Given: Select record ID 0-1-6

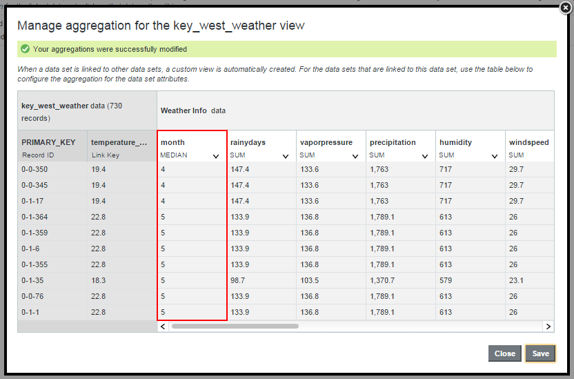Looking at the screenshot, I should [30, 249].
